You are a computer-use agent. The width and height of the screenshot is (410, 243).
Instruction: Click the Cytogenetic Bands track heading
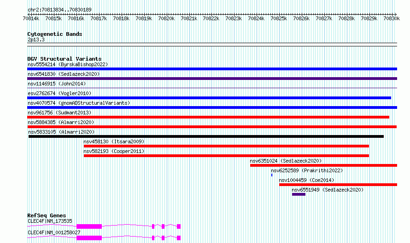point(55,34)
